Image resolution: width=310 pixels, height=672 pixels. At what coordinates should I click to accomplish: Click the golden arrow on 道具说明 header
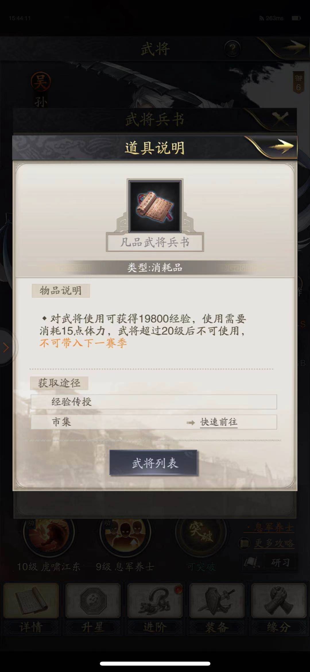tap(280, 147)
